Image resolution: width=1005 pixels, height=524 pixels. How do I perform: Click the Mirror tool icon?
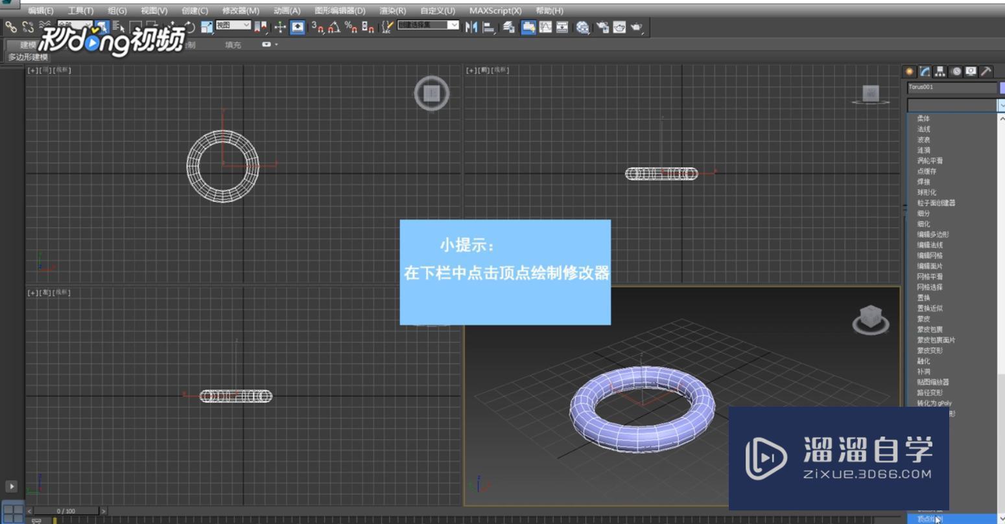pos(471,27)
